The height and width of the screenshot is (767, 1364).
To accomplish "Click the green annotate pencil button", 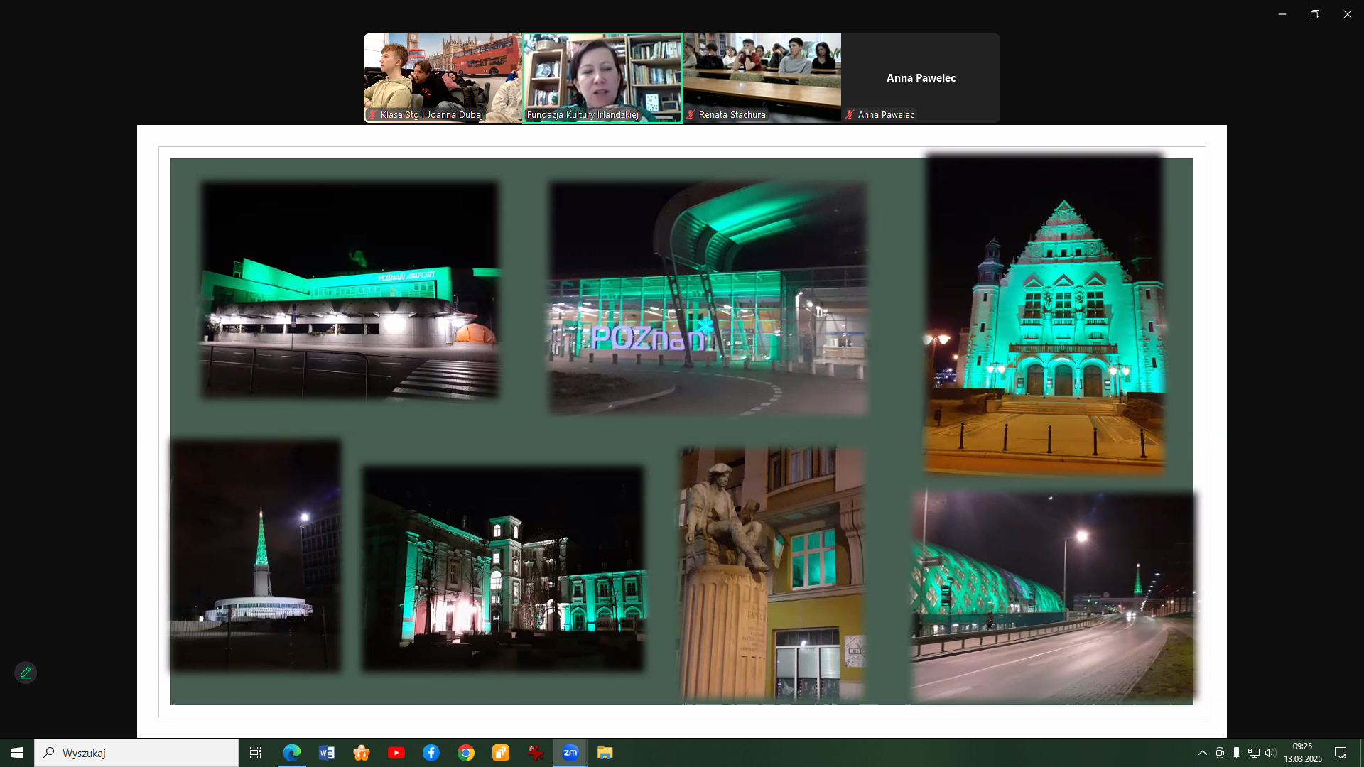I will (26, 673).
